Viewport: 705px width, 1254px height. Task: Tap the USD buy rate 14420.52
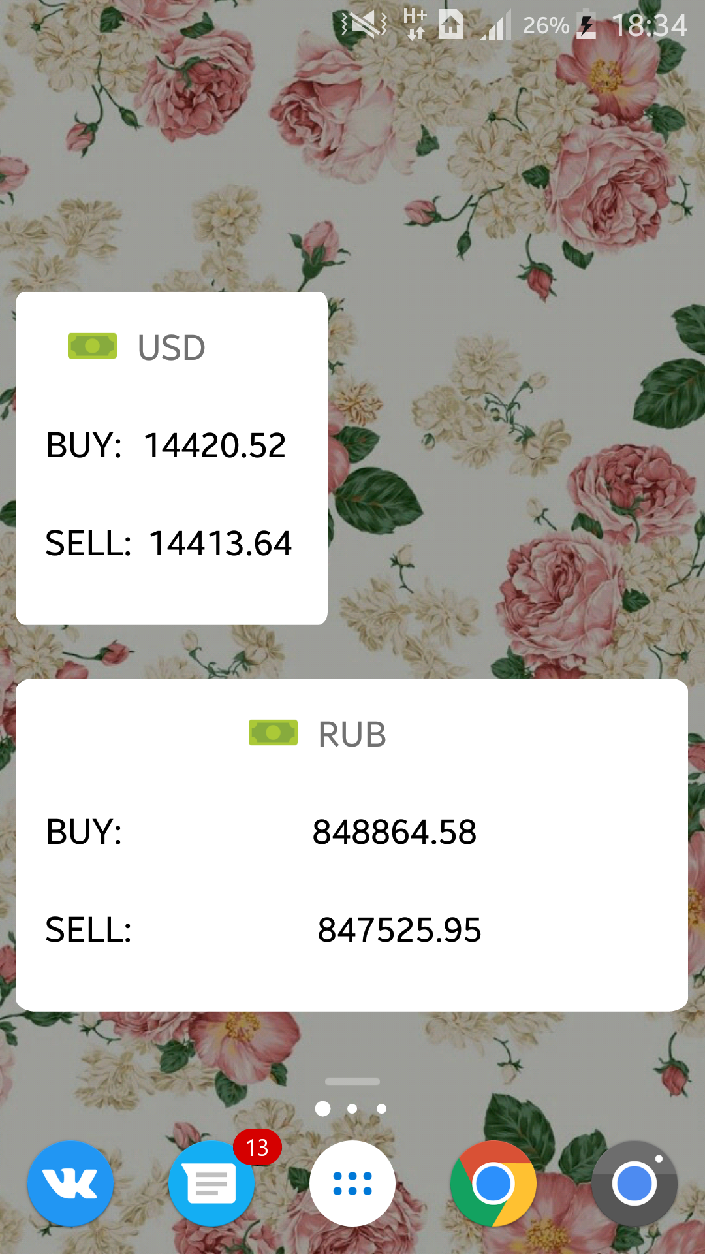pyautogui.click(x=215, y=445)
